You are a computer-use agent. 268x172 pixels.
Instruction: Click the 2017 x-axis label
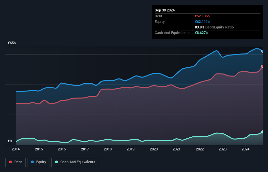point(85,149)
